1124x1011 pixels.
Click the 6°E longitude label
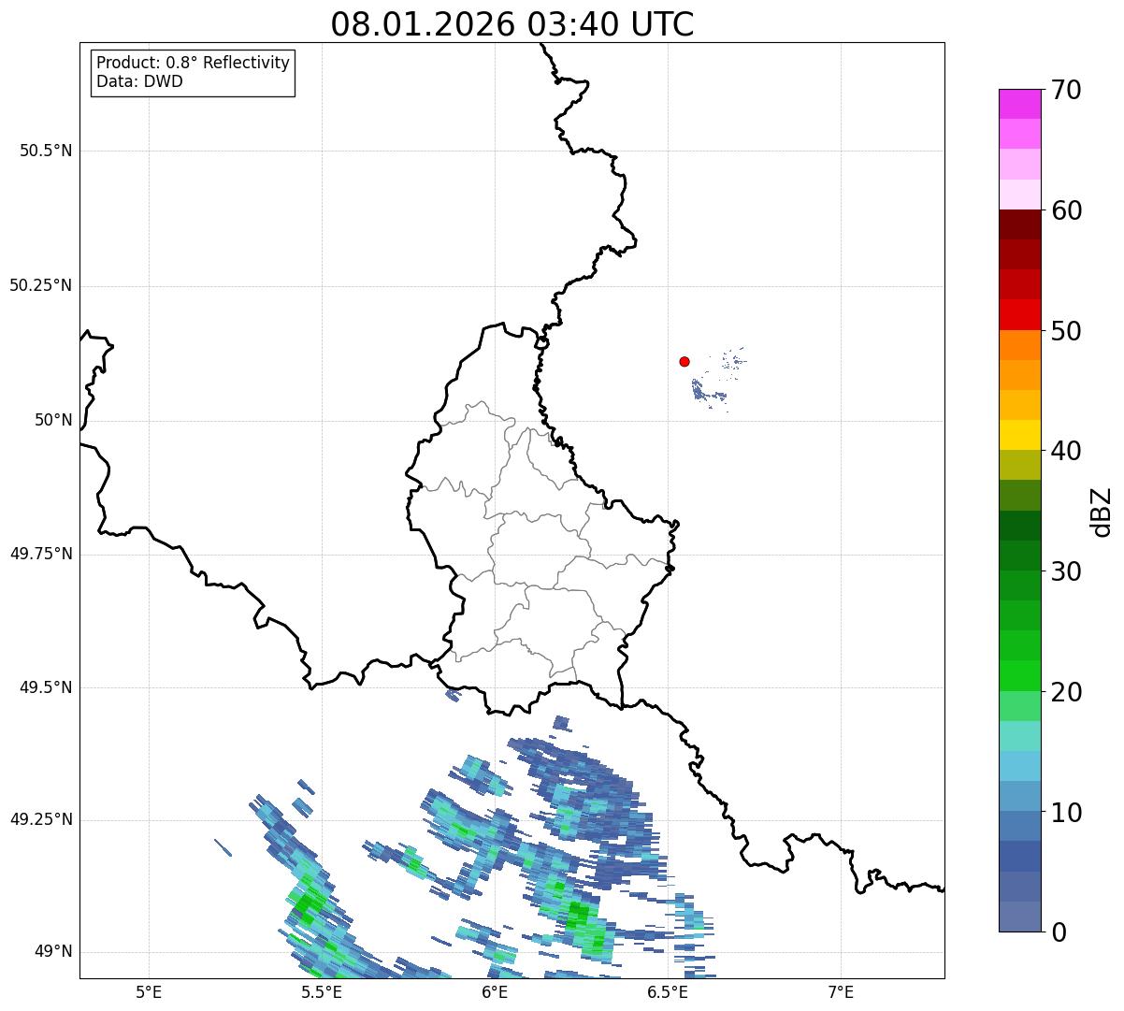495,991
